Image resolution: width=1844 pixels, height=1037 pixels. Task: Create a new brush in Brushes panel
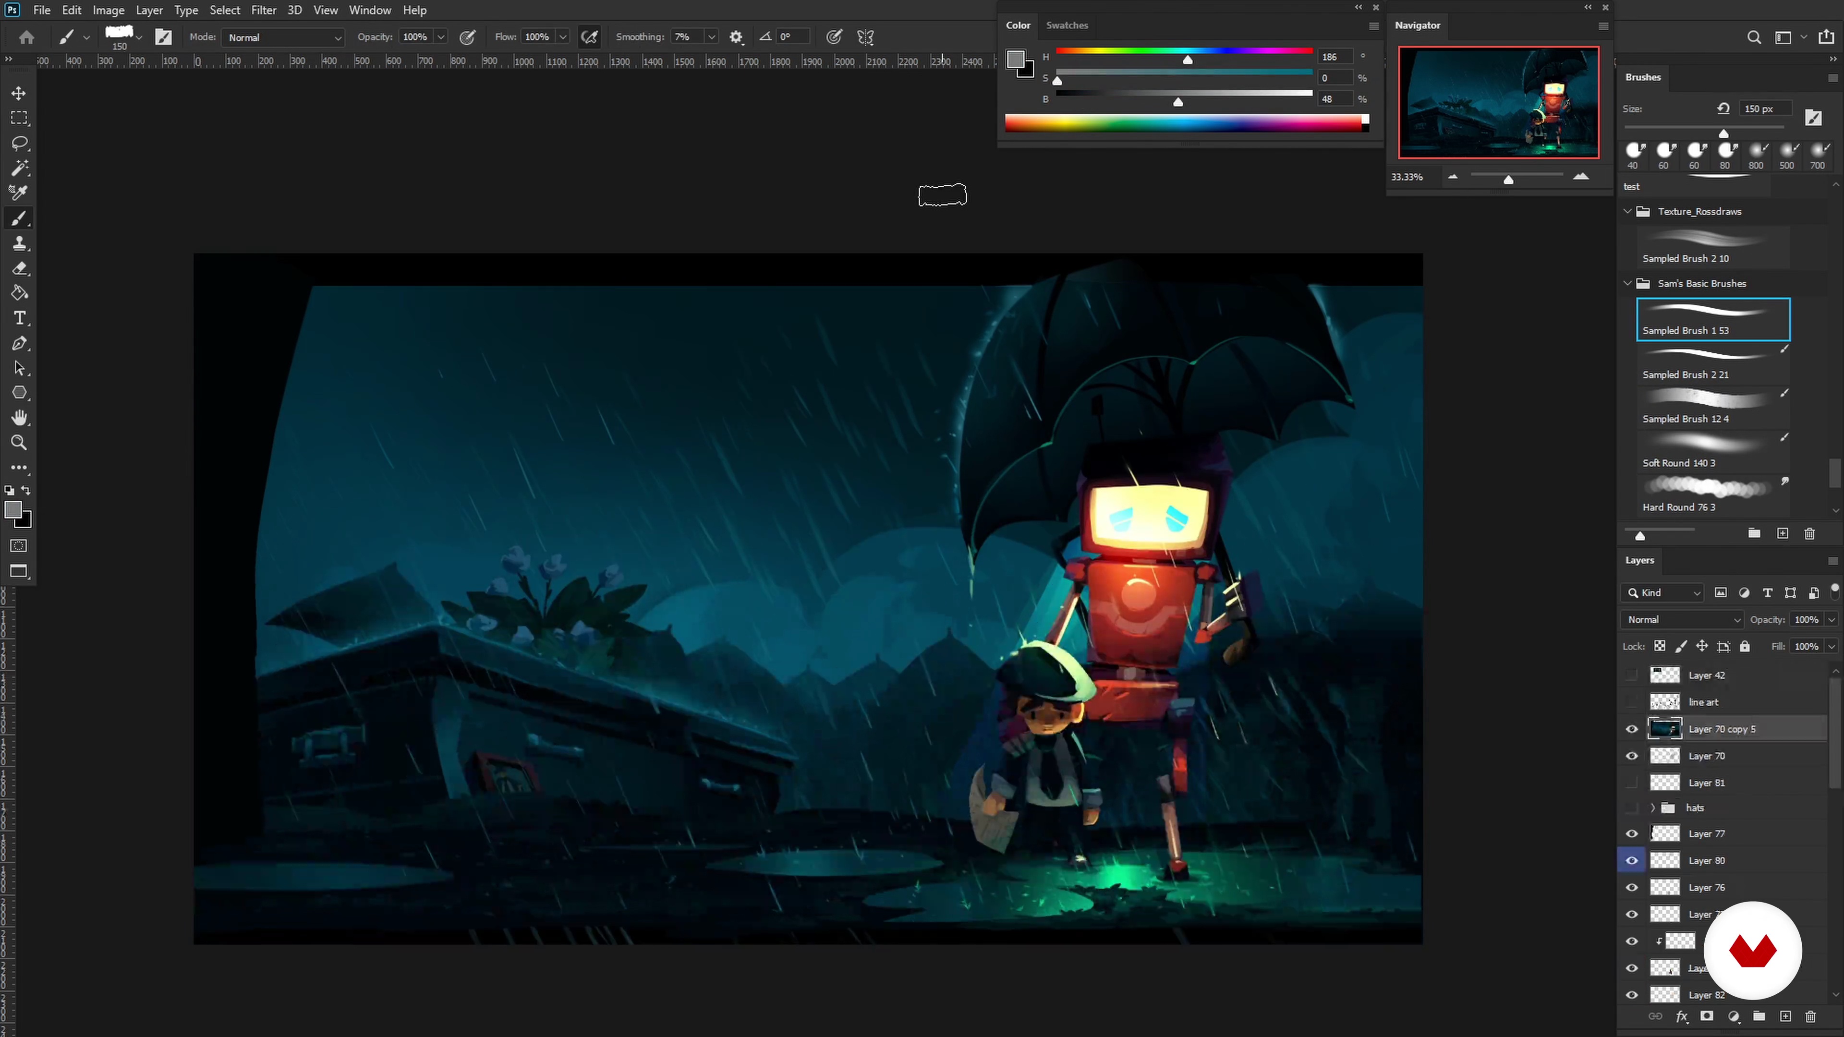click(x=1783, y=533)
